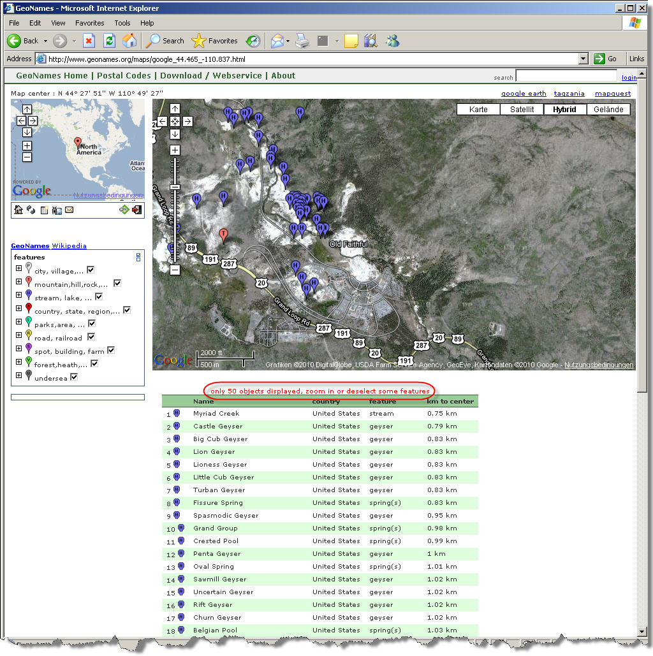The width and height of the screenshot is (653, 656).
Task: Click the red exit-door icon under overview map
Action: [136, 210]
